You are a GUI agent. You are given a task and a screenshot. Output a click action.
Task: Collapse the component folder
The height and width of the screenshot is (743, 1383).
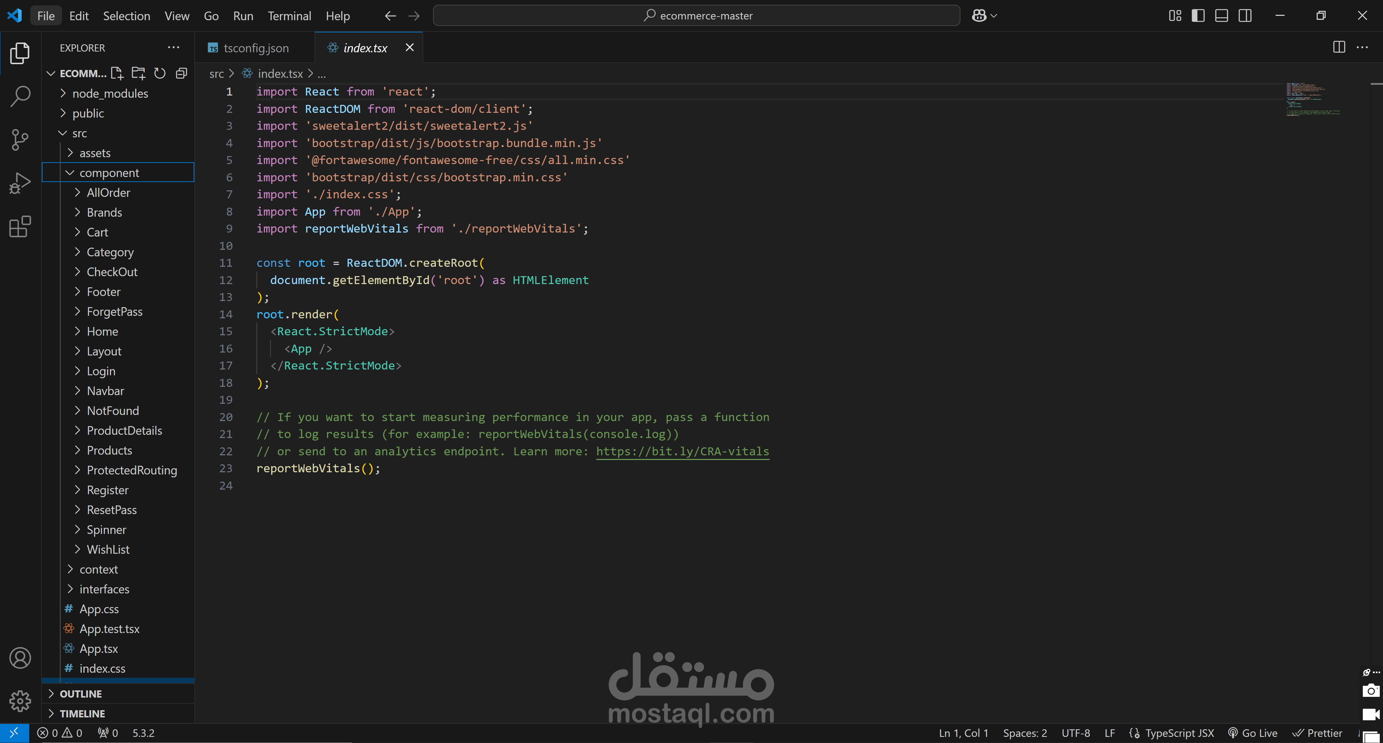point(109,172)
